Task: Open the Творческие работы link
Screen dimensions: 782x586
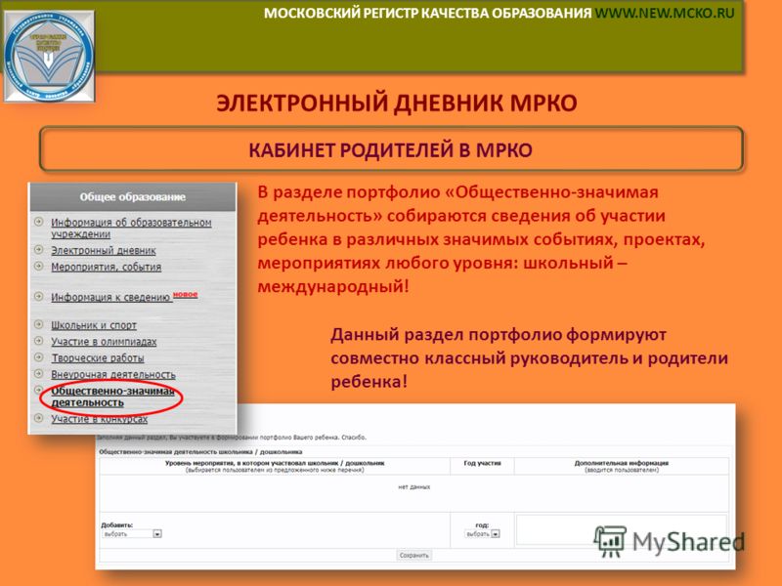Action: click(98, 358)
